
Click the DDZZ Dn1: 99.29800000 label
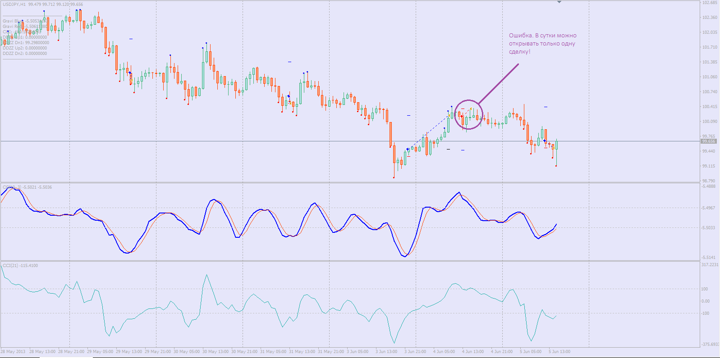coord(26,43)
